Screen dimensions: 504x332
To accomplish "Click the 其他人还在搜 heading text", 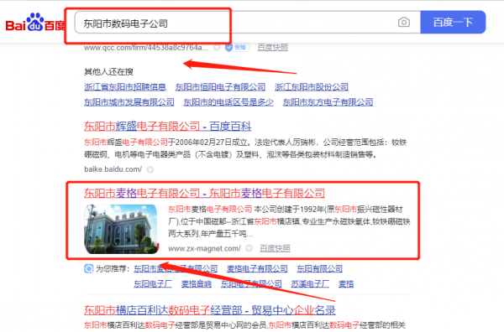I will click(x=108, y=71).
